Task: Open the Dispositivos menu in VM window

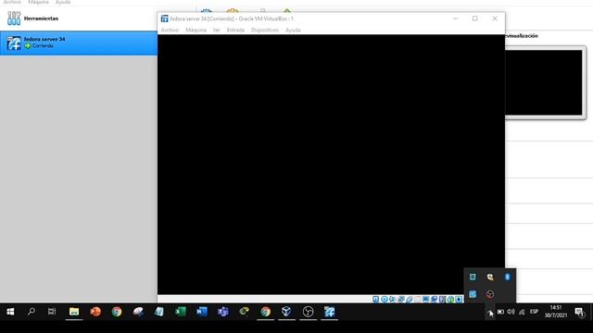Action: point(265,30)
